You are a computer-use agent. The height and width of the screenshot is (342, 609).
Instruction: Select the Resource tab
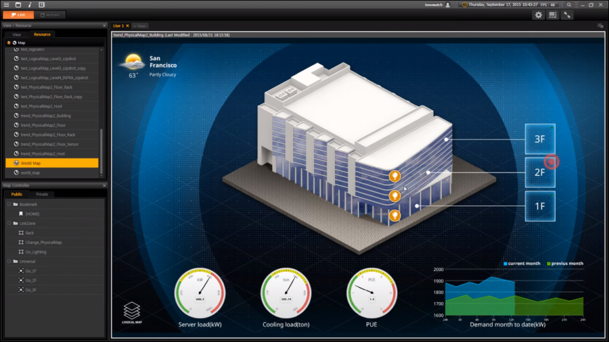point(42,34)
